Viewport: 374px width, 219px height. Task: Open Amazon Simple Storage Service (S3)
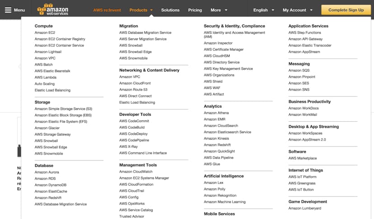[x=63, y=109]
